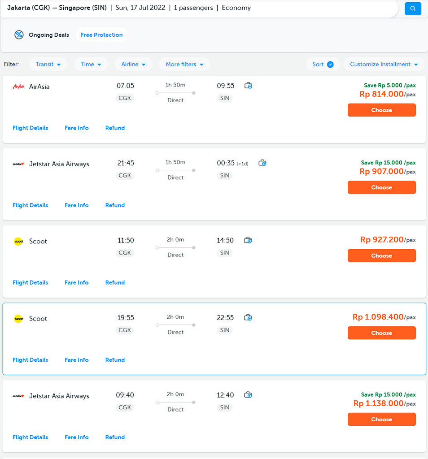Select the Free Protection tab
Screen dimensions: 428x459
coord(101,35)
